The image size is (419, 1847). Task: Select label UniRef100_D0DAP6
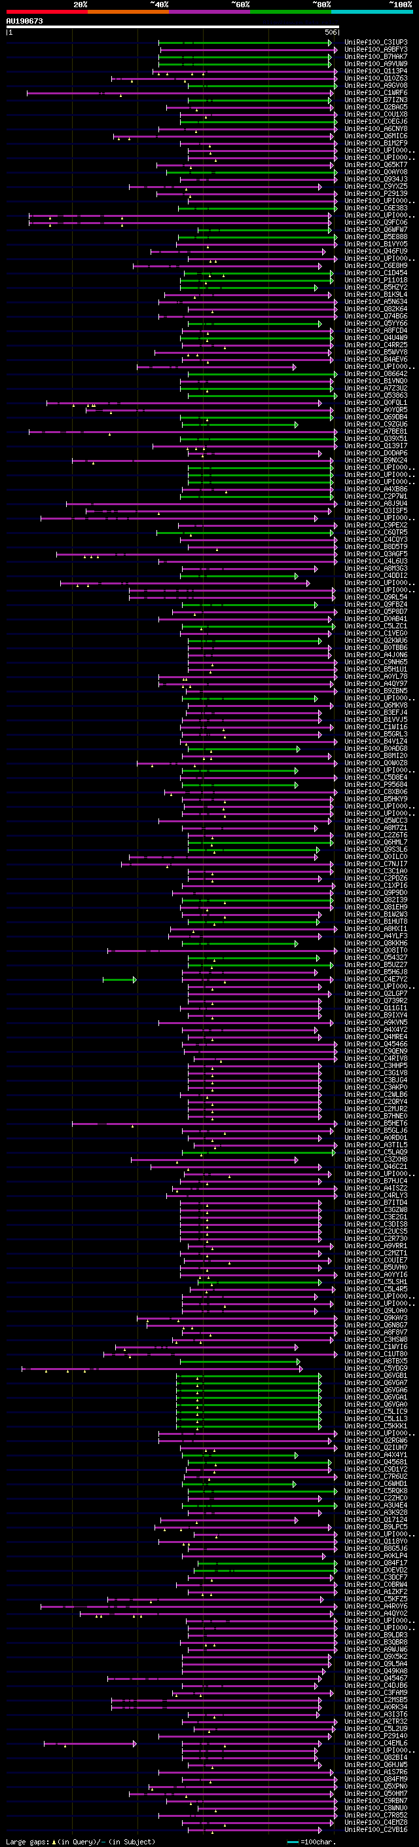pyautogui.click(x=376, y=453)
